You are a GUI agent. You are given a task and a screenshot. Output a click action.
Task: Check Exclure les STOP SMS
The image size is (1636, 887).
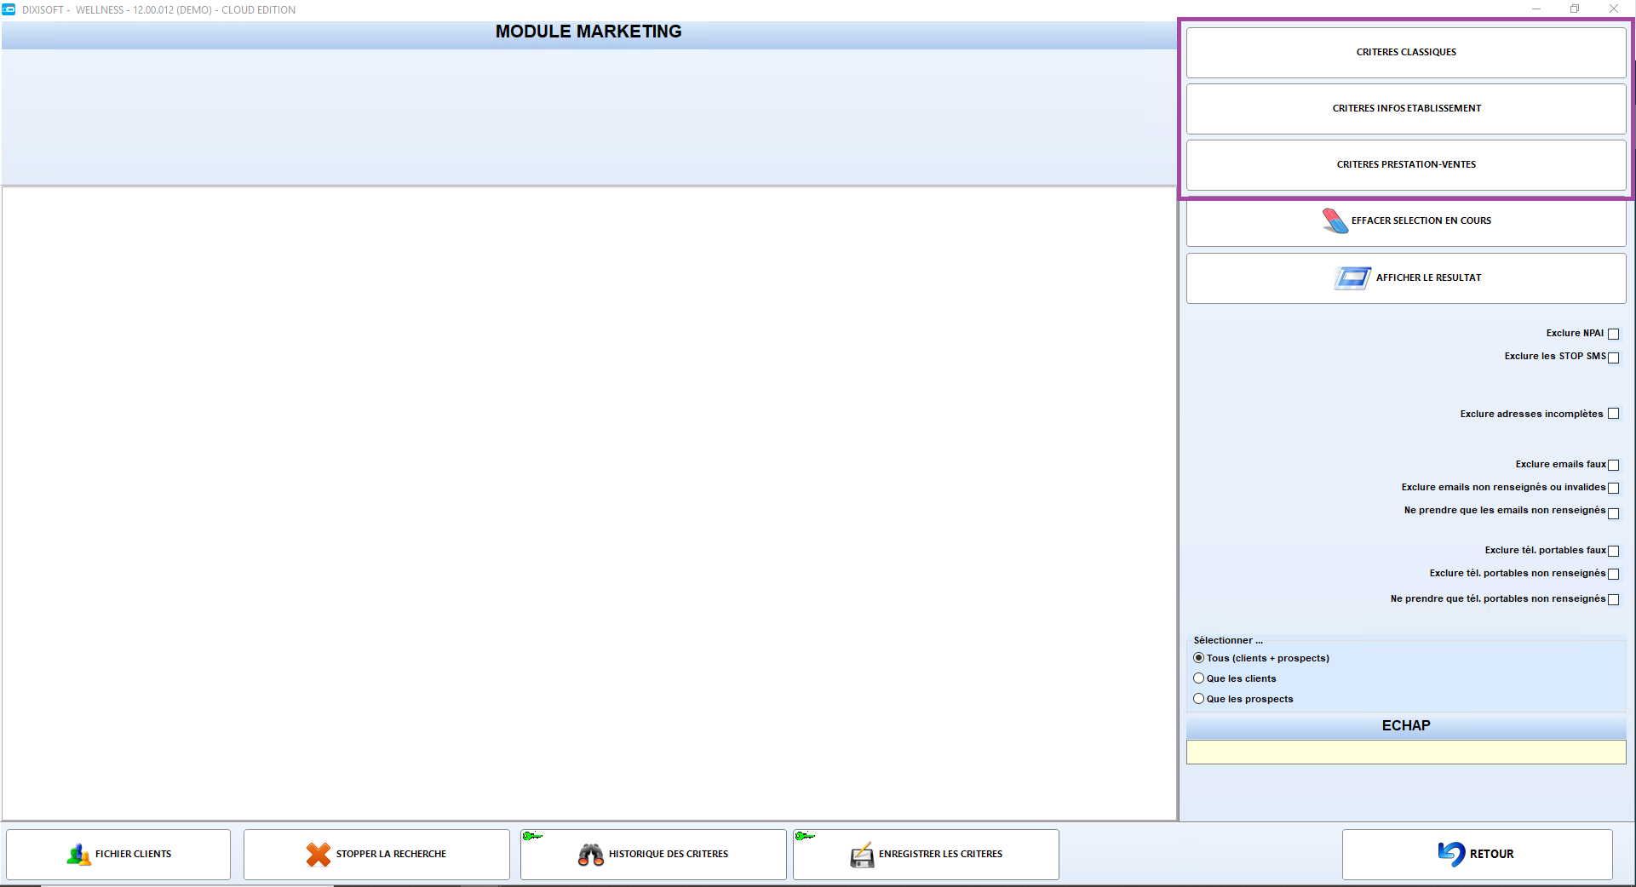(x=1613, y=358)
